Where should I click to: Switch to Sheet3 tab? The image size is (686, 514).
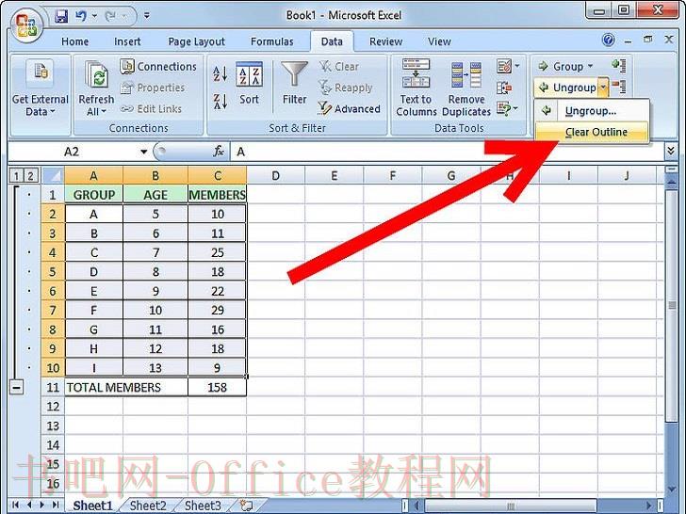click(x=203, y=506)
